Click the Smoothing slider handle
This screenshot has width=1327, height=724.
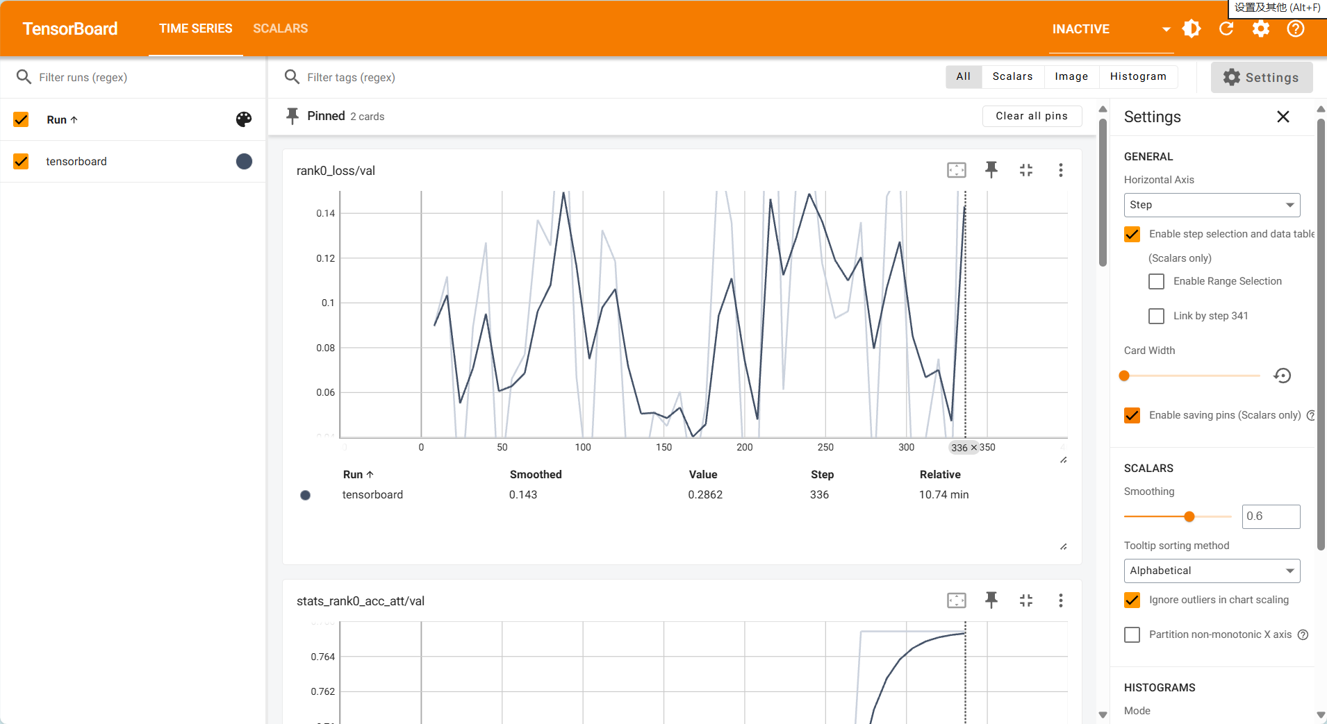pyautogui.click(x=1189, y=516)
